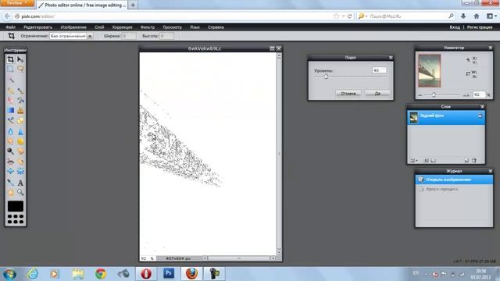
Task: Open the orange Firefox menu button
Action: (x=16, y=3)
